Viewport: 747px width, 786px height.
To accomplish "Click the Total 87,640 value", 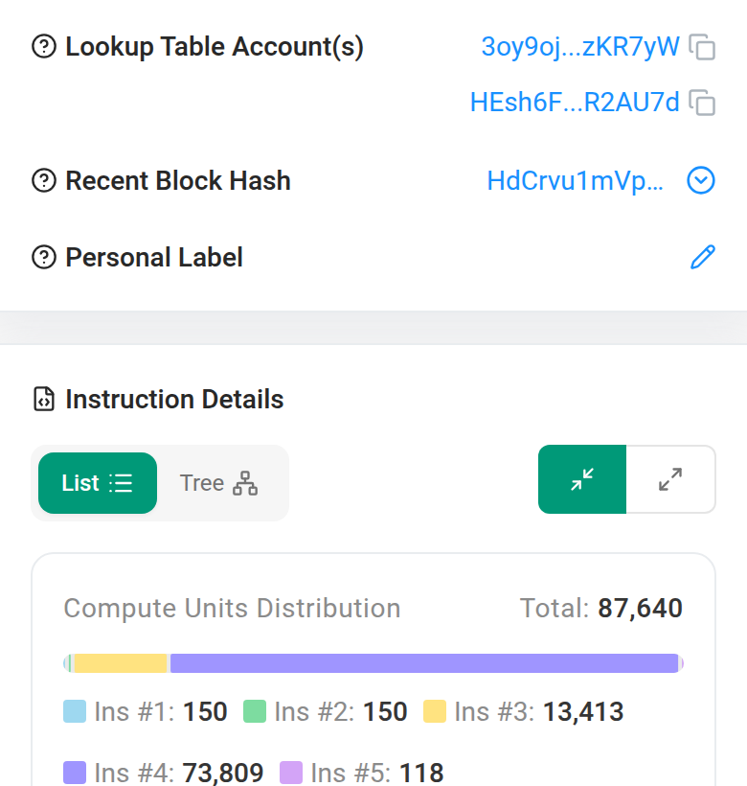I will tap(640, 608).
